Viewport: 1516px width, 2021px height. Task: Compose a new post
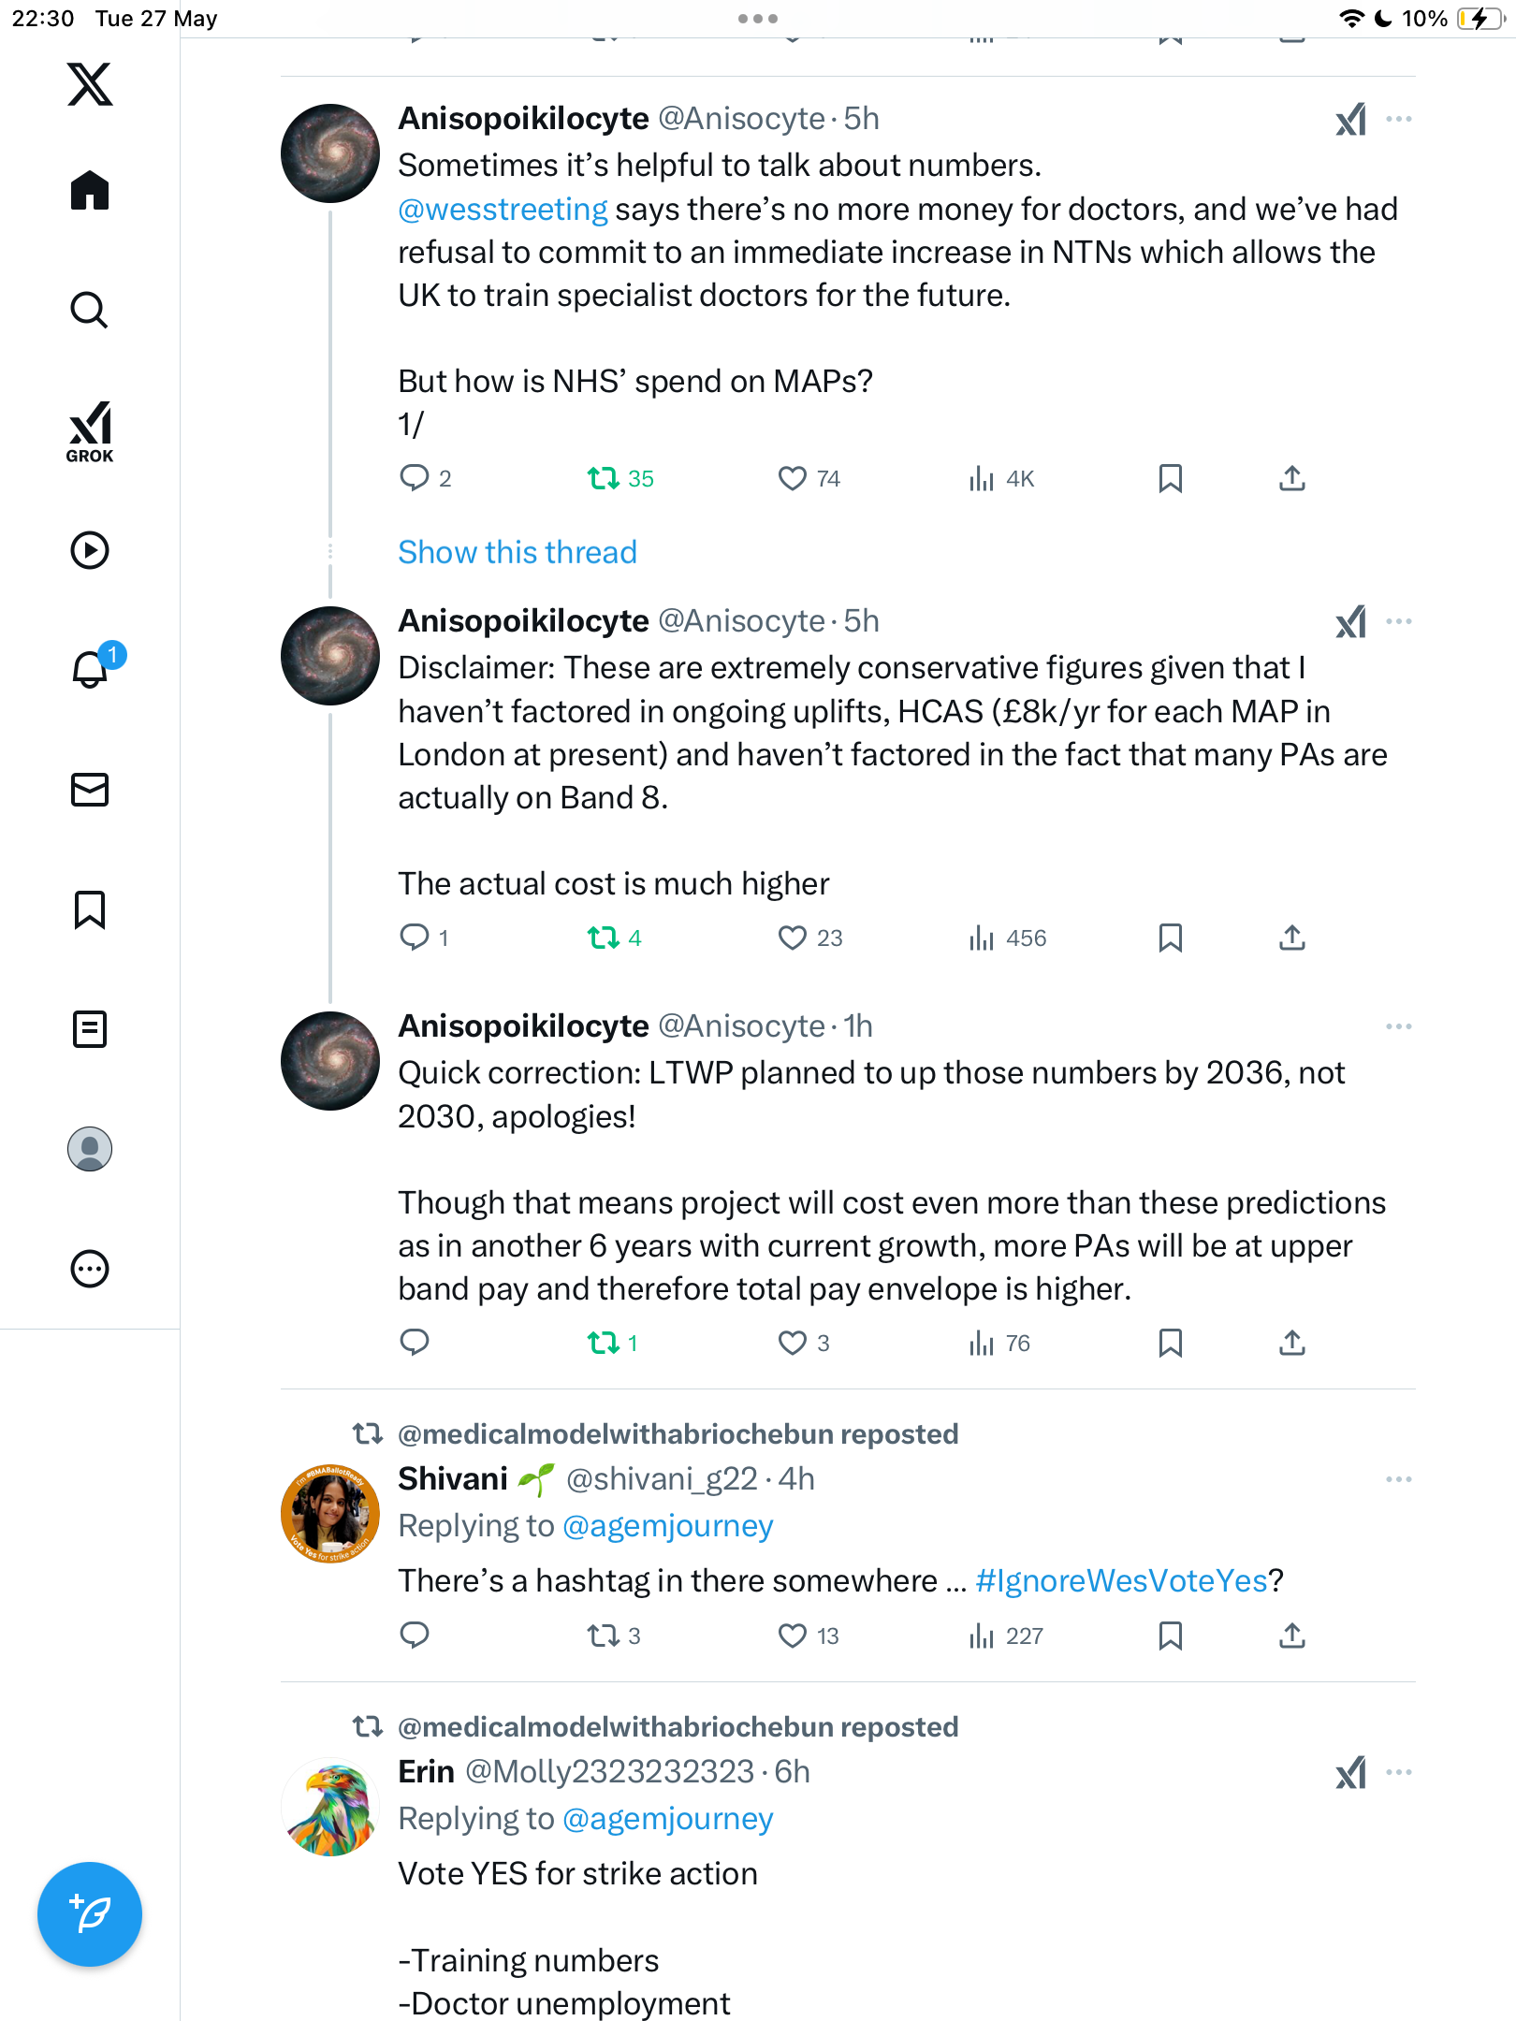[x=90, y=1913]
